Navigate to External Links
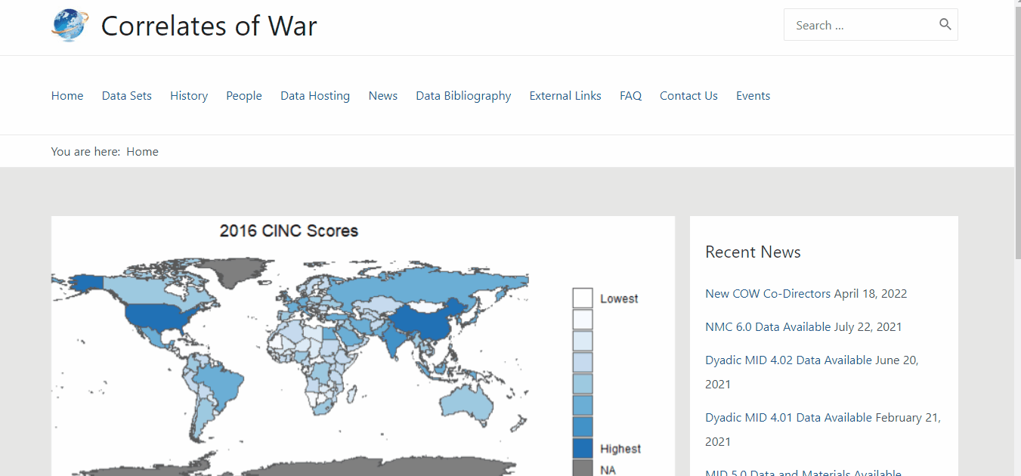Image resolution: width=1021 pixels, height=476 pixels. [x=565, y=96]
